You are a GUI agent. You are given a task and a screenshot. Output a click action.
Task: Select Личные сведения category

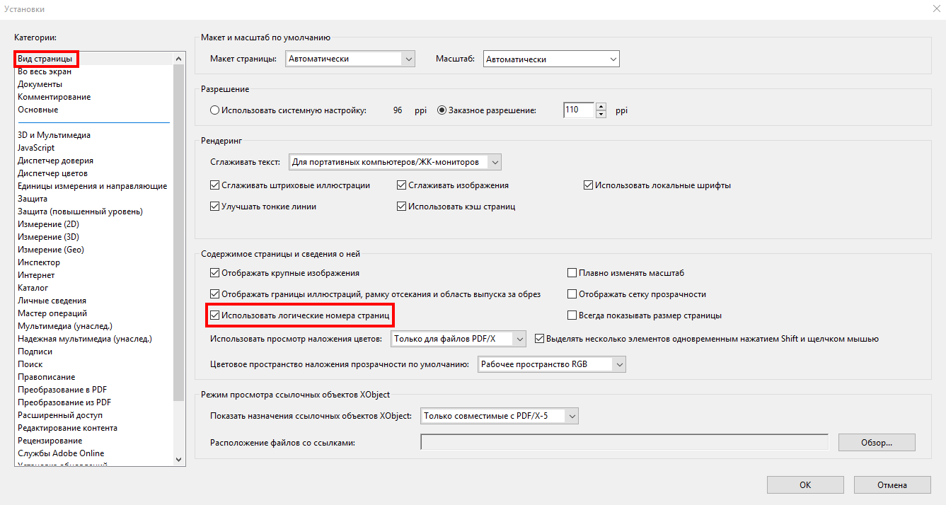(52, 301)
